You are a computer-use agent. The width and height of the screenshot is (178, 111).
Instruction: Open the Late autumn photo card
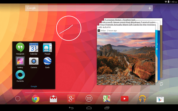[x=126, y=55]
